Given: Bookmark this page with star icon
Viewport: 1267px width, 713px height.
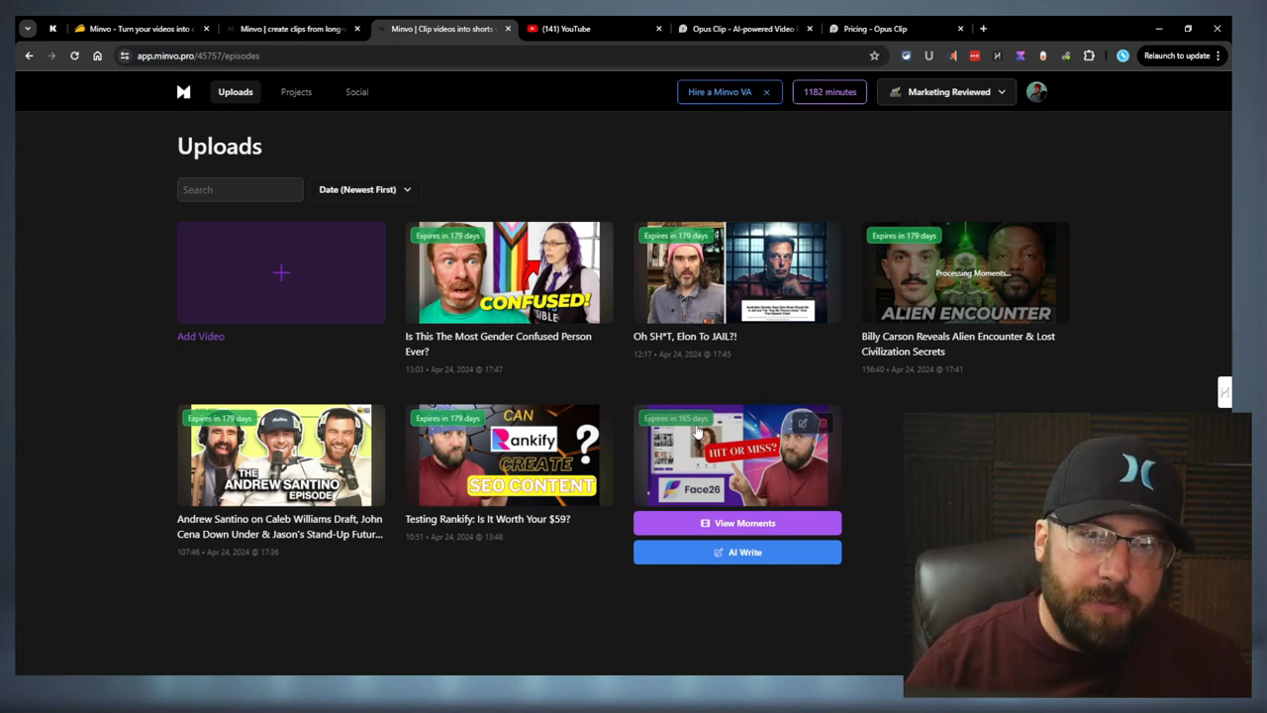Looking at the screenshot, I should click(874, 55).
